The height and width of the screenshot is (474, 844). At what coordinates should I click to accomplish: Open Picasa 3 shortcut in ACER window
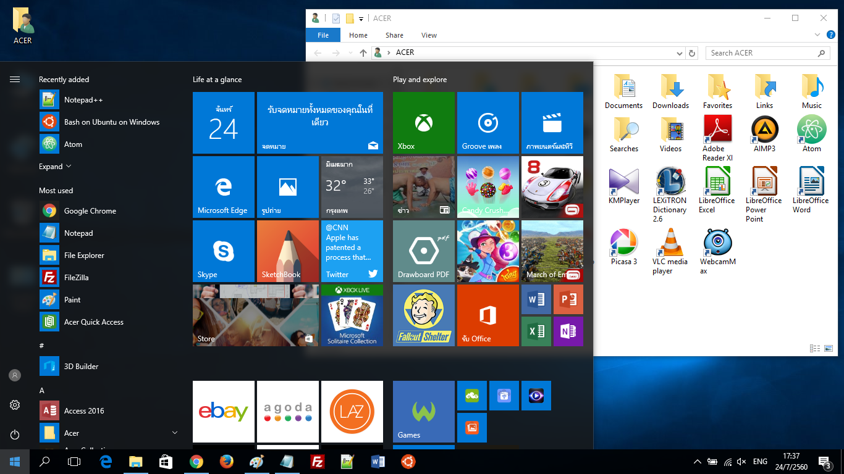[x=623, y=247]
